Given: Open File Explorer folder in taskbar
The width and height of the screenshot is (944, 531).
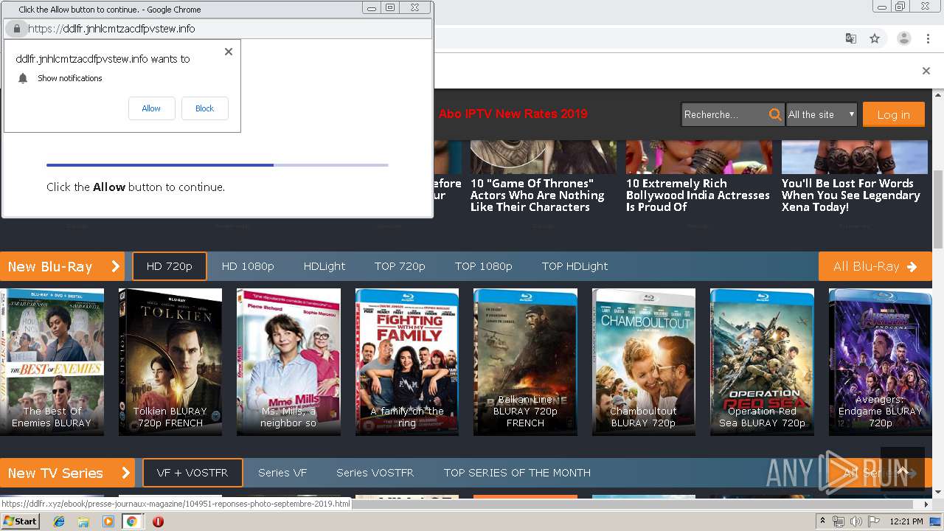Looking at the screenshot, I should point(83,521).
